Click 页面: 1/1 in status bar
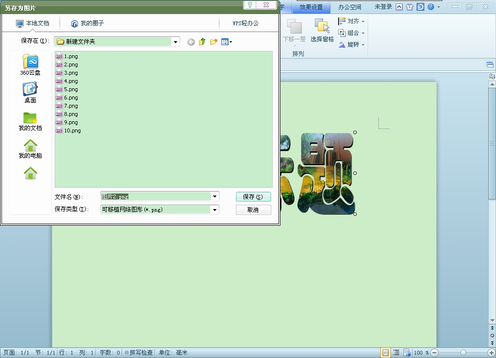Image resolution: width=496 pixels, height=358 pixels. (x=16, y=353)
